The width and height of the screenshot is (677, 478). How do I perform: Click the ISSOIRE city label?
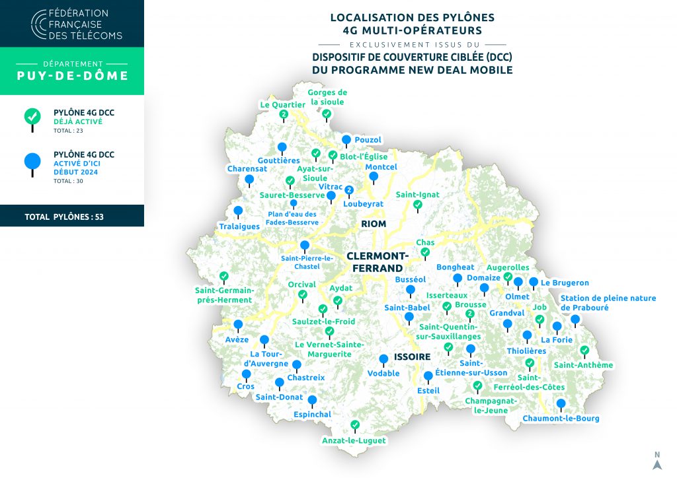[412, 357]
